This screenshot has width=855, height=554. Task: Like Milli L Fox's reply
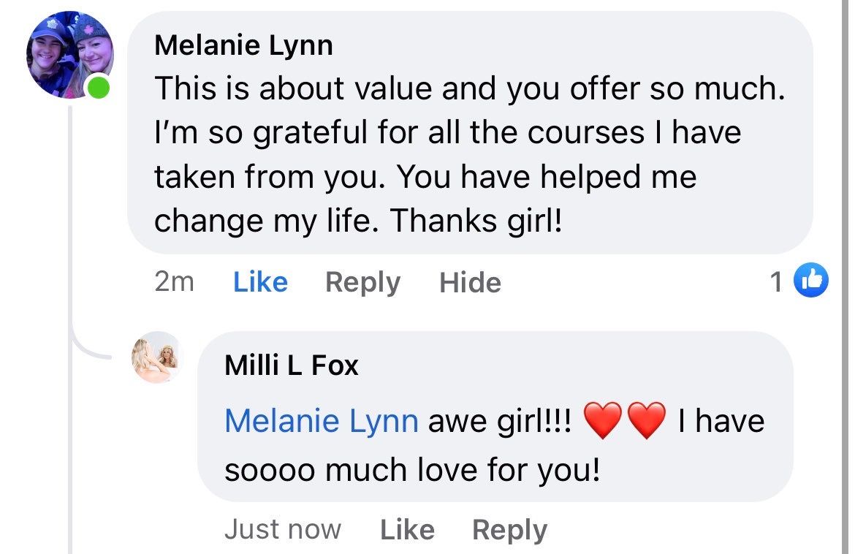407,530
